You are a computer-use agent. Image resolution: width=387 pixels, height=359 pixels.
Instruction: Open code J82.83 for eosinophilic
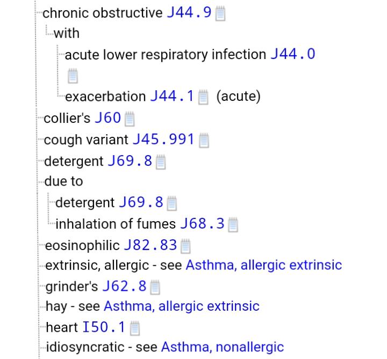click(150, 245)
